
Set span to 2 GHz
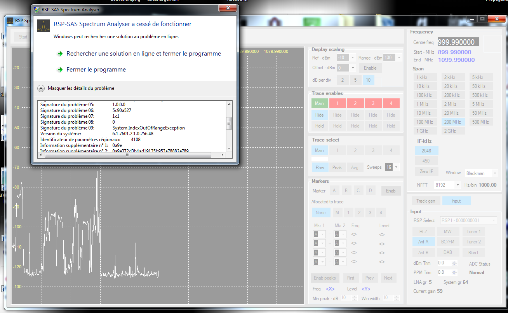[x=454, y=131]
